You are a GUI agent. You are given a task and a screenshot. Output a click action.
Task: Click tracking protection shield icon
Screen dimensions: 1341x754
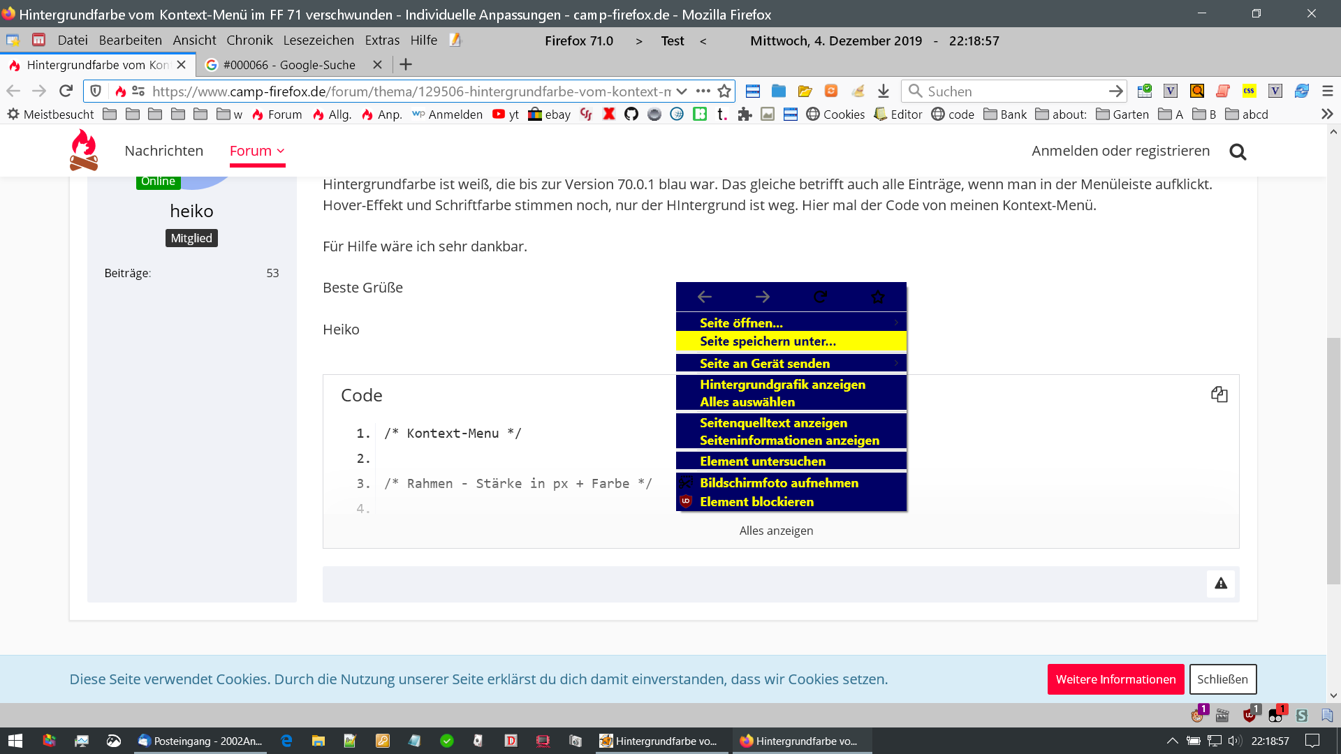(96, 91)
